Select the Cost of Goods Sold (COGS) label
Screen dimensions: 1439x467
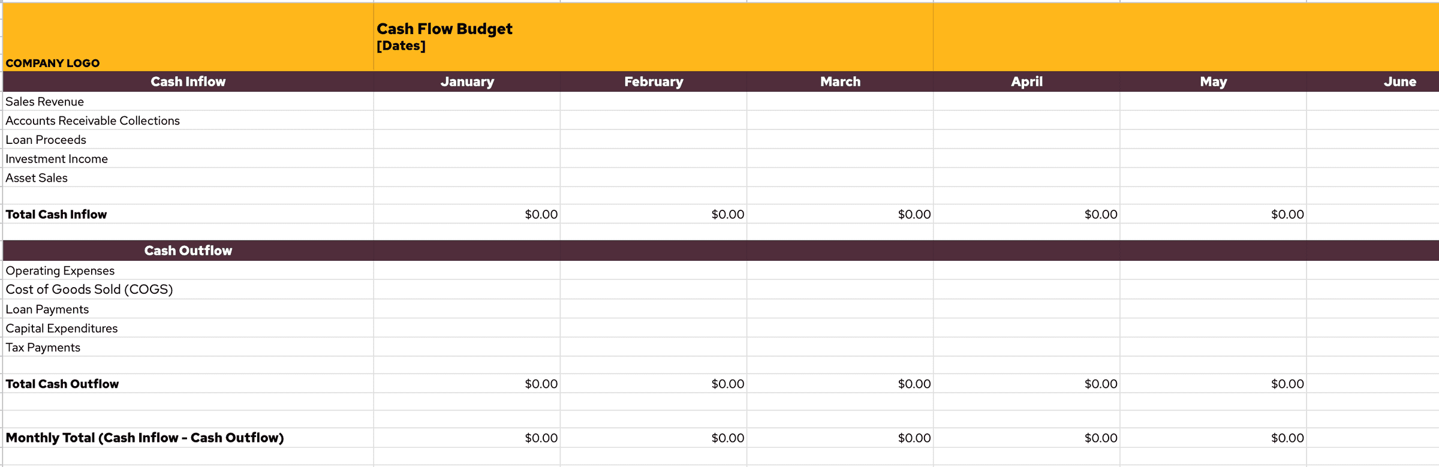(x=89, y=290)
